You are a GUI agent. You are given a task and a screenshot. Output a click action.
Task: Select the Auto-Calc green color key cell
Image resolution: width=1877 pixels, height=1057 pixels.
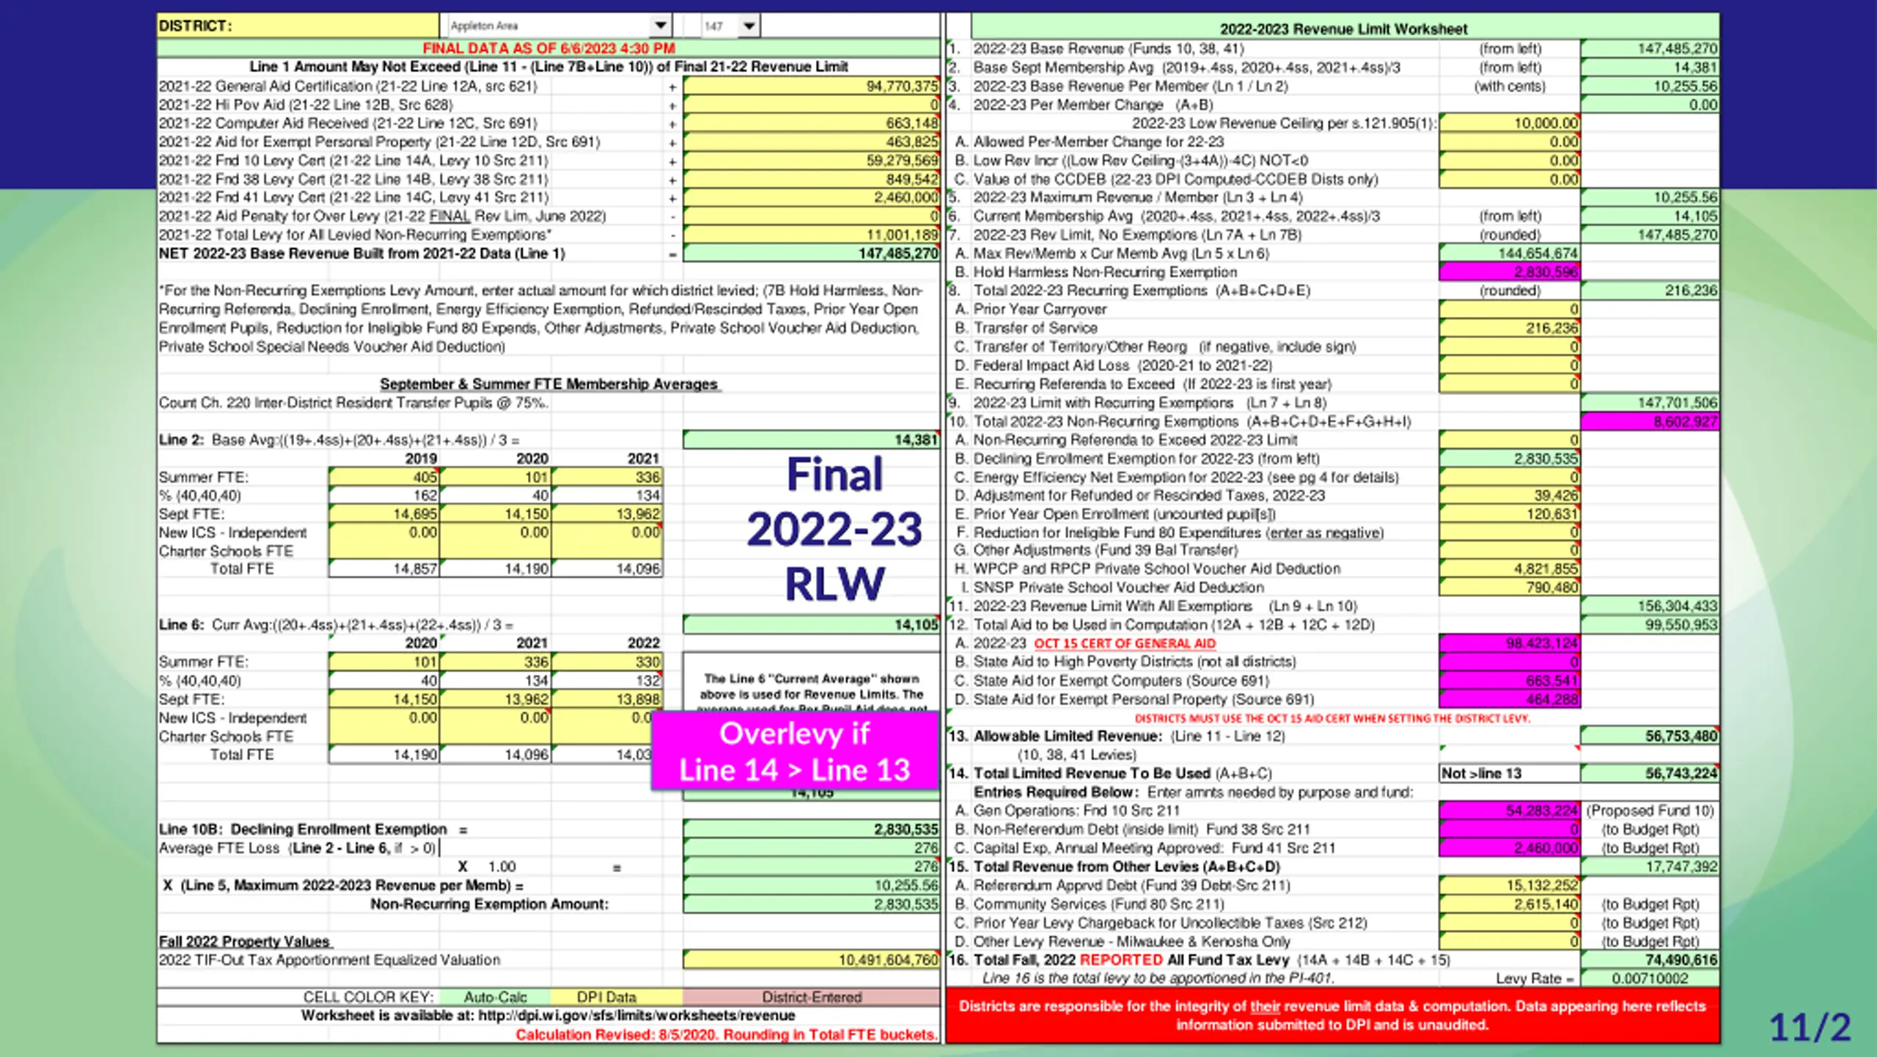(x=495, y=998)
